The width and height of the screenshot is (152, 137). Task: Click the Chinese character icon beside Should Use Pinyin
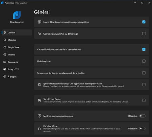point(39,100)
